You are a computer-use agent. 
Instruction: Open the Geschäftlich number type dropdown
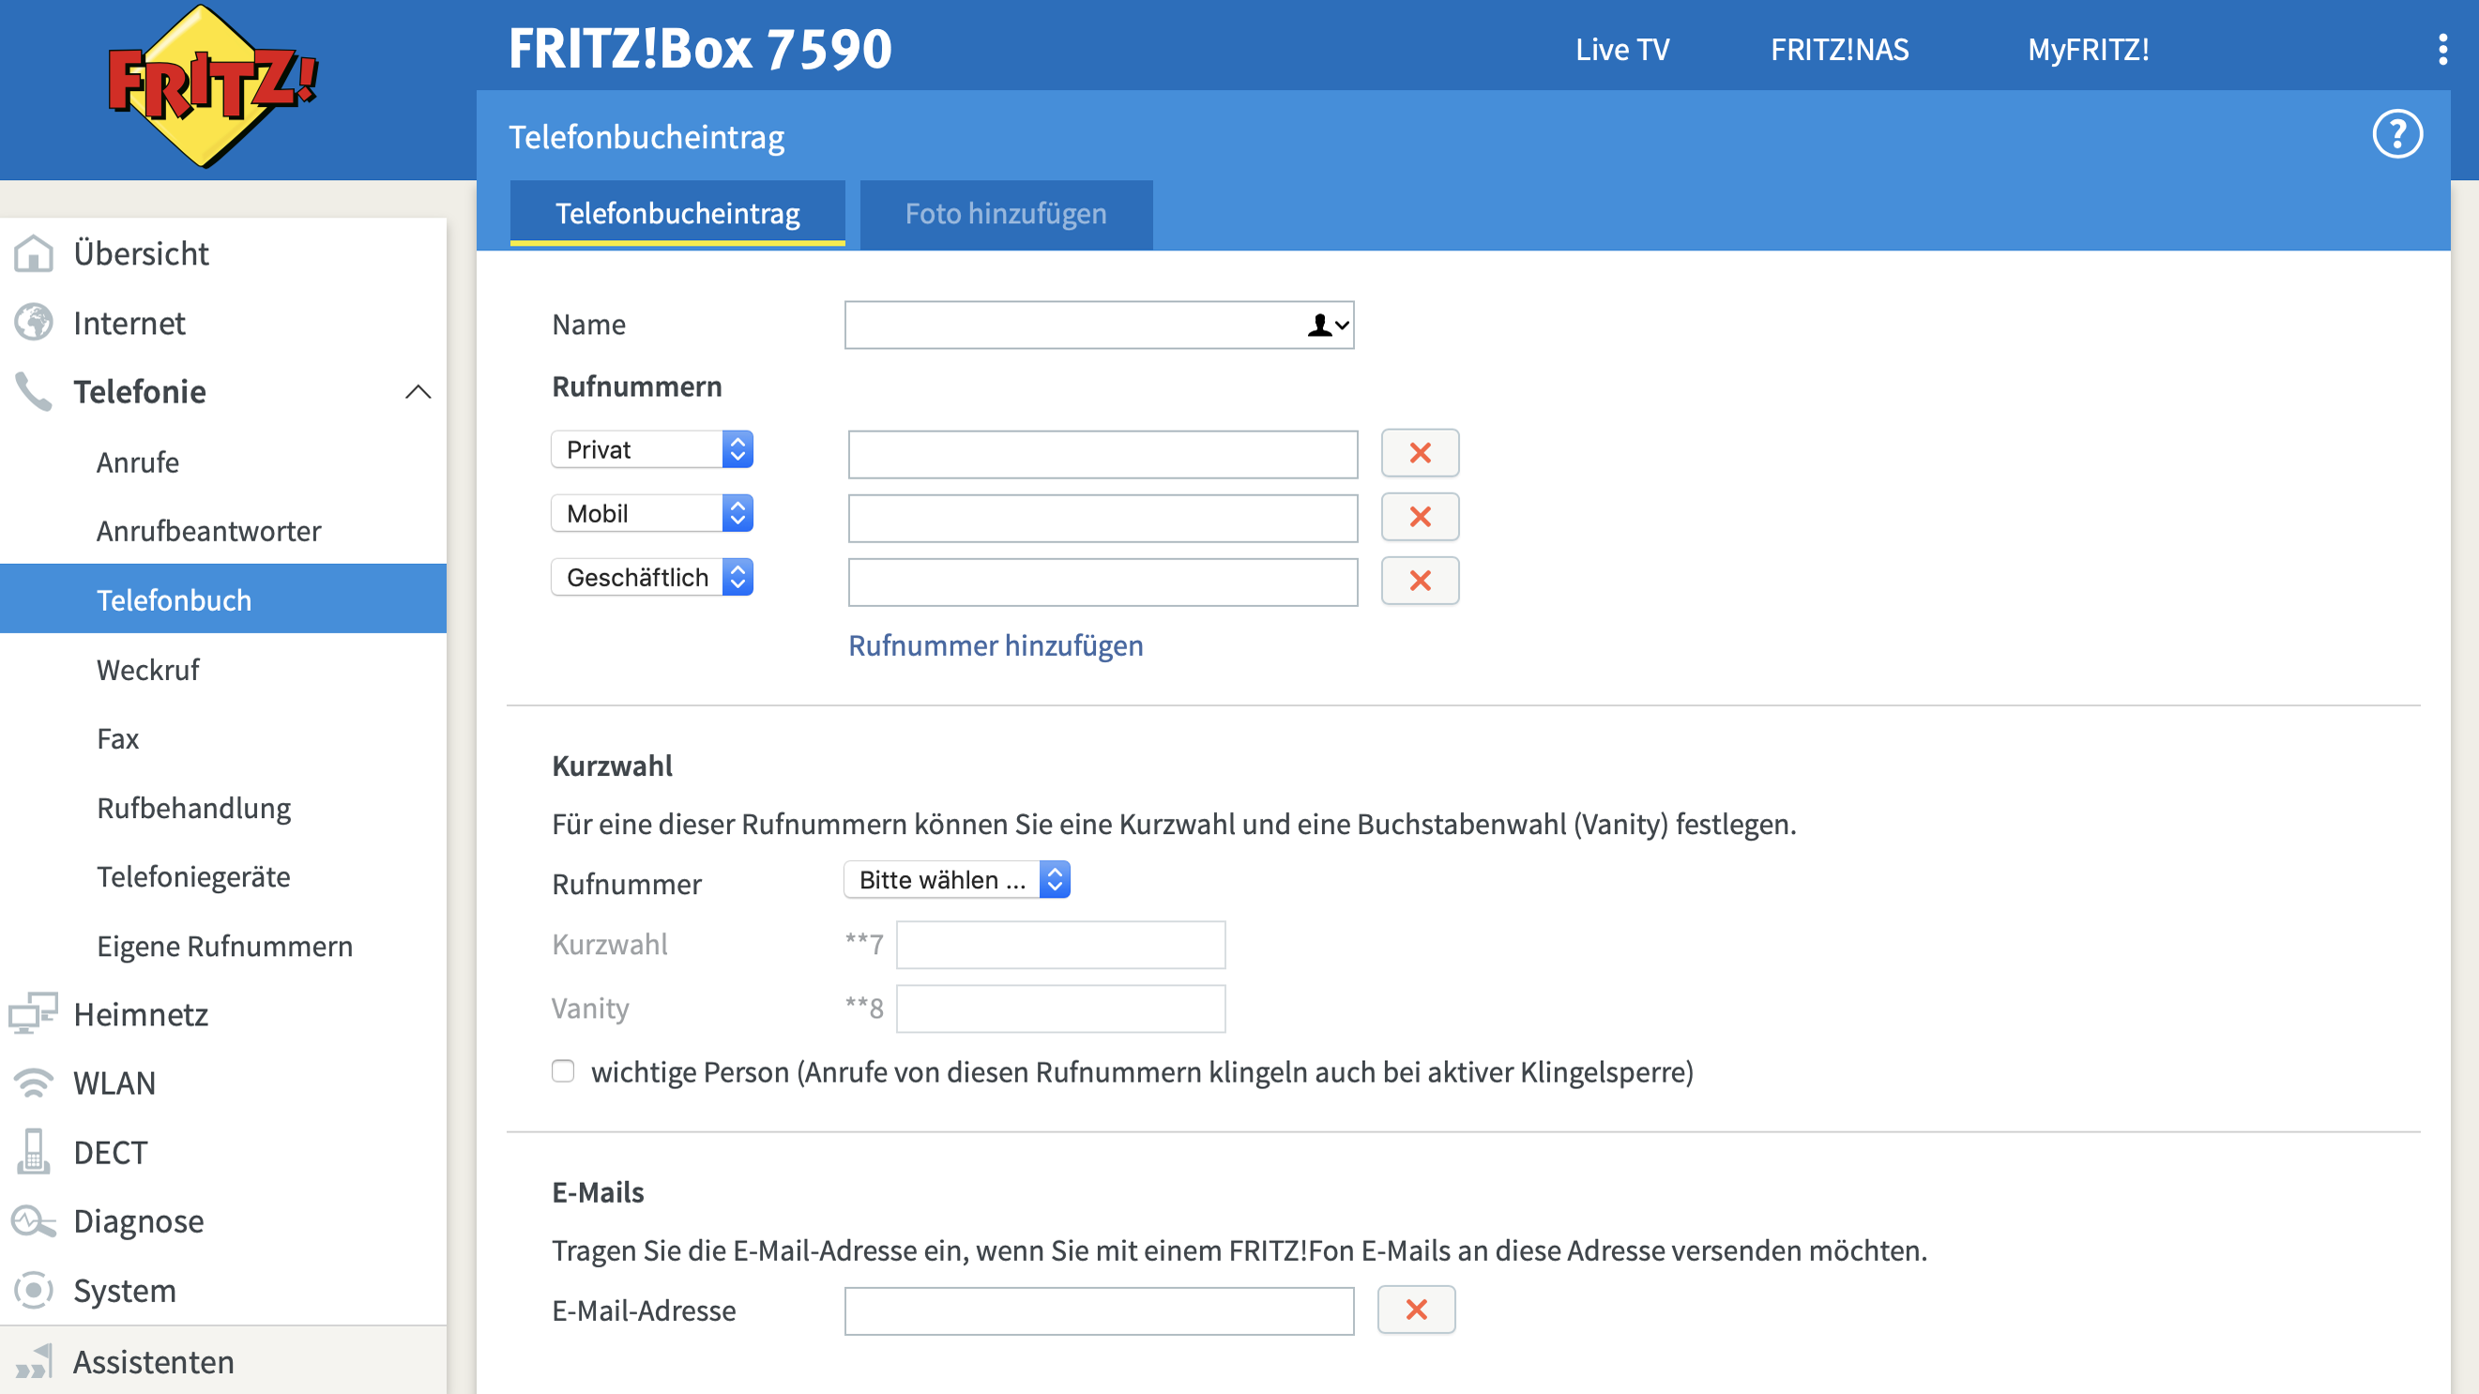(651, 577)
